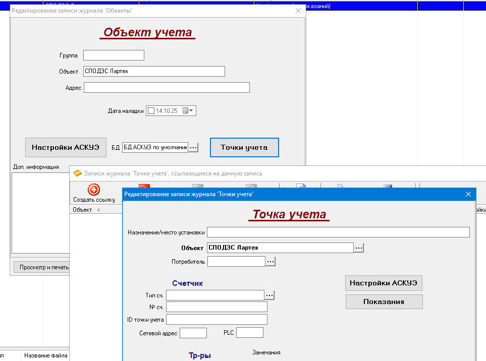Focus the 'Группа' input field
Viewport: 486px width, 361px height.
[114, 55]
